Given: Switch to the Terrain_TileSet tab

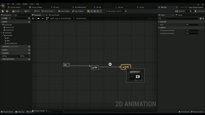Looking at the screenshot, I should click(14, 7).
